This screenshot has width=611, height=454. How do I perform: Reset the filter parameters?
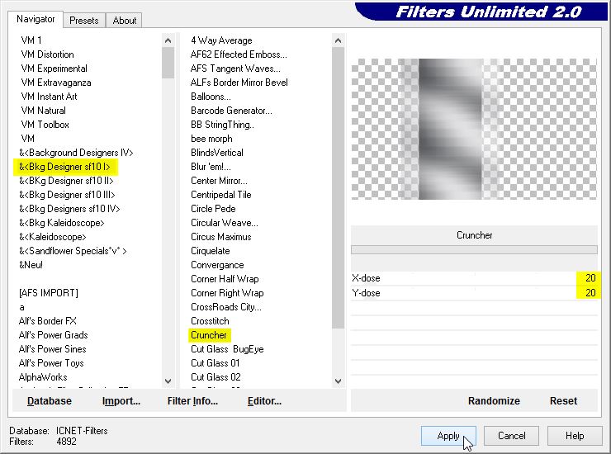click(563, 401)
